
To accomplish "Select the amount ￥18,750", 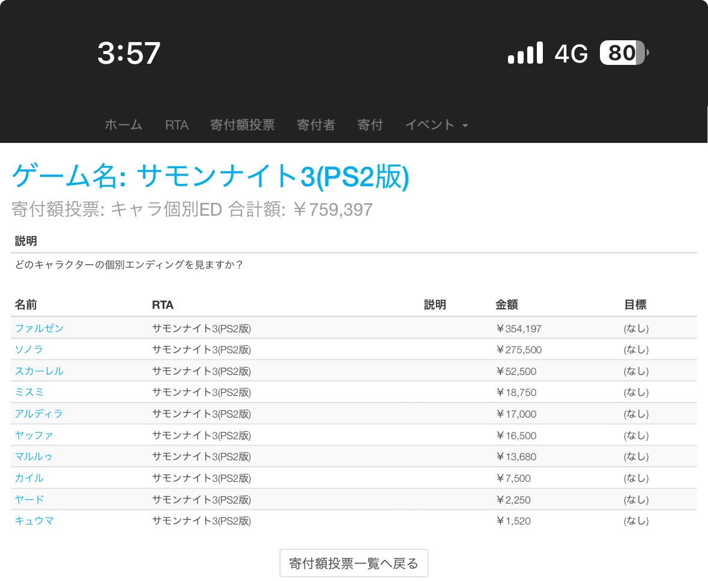I will pyautogui.click(x=516, y=392).
